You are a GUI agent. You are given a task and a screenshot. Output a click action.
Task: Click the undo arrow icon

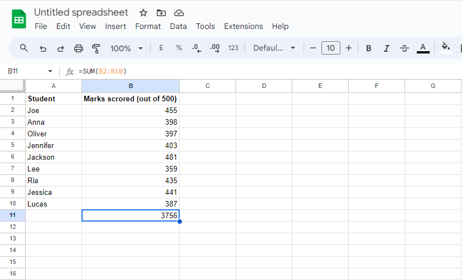[42, 48]
